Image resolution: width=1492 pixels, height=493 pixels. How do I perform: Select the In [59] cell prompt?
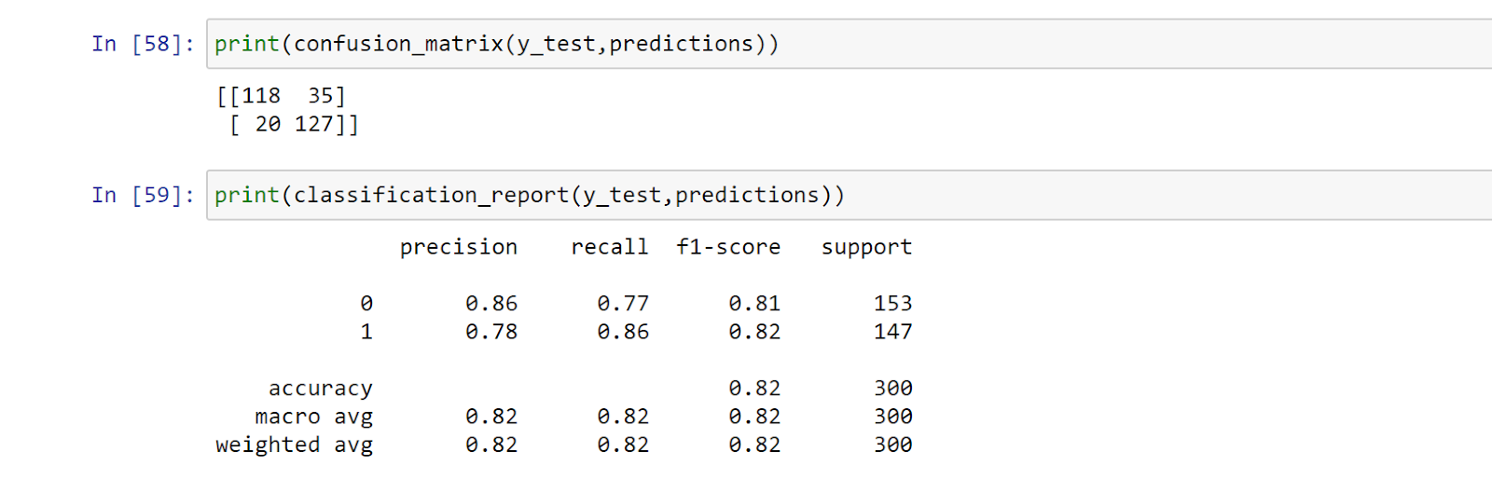point(143,195)
